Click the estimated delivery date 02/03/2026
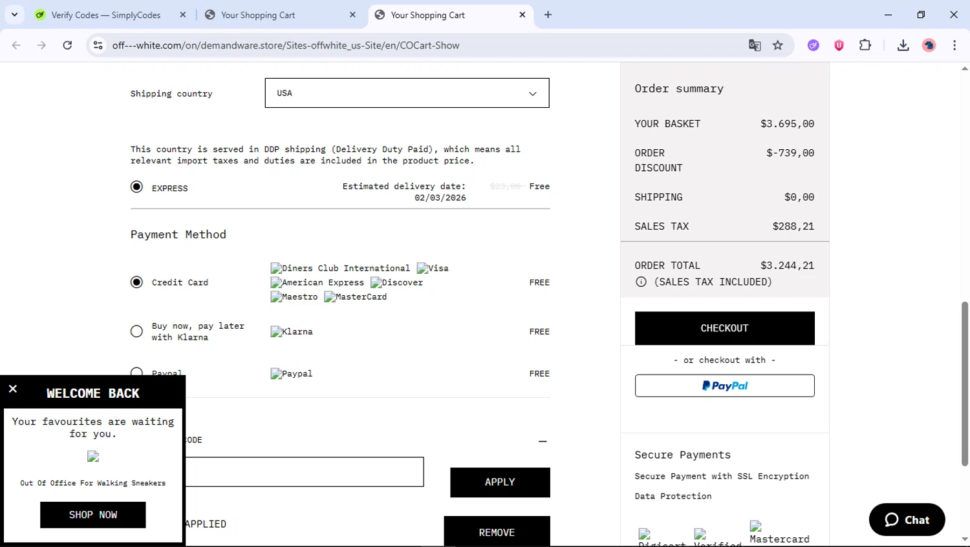970x547 pixels. [x=440, y=198]
